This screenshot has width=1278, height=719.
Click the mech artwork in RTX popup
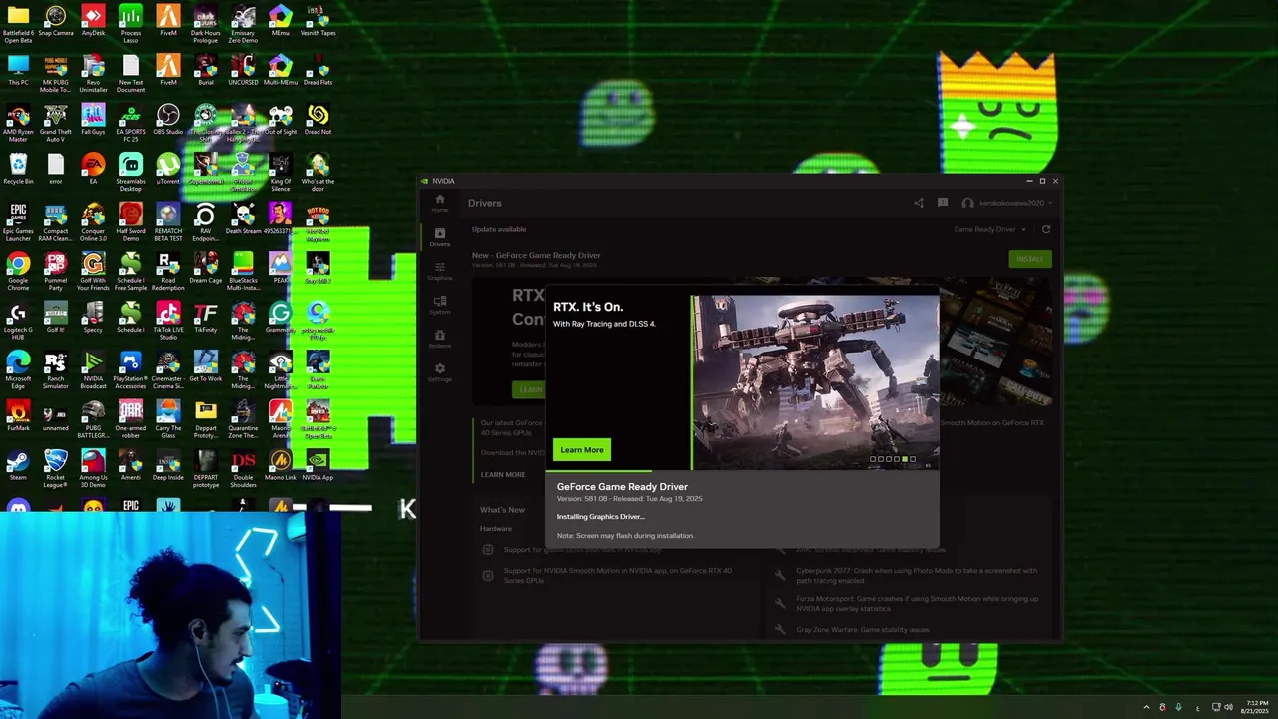click(x=815, y=381)
